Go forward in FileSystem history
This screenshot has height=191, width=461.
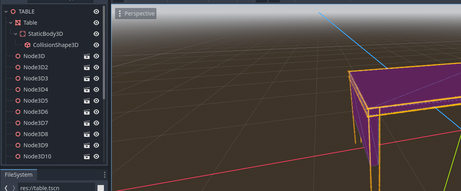pyautogui.click(x=14, y=188)
